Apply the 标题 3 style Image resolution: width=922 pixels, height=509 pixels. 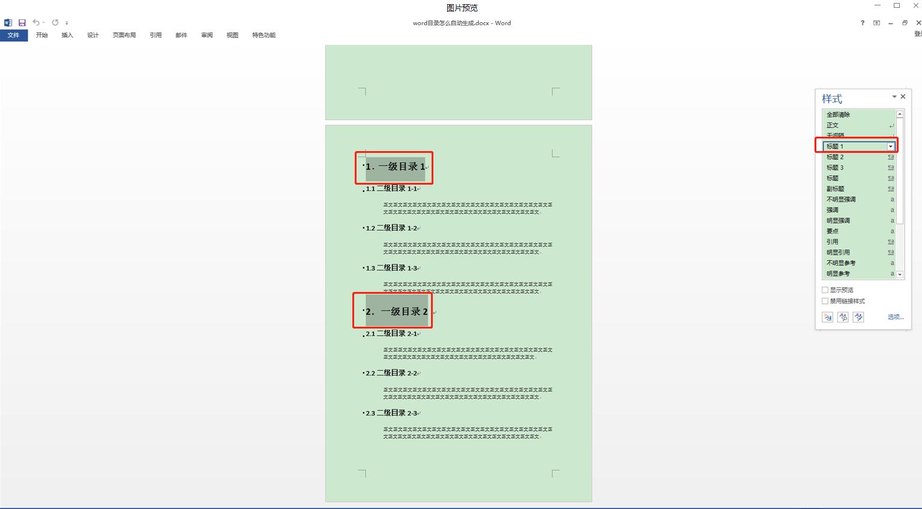(x=858, y=168)
